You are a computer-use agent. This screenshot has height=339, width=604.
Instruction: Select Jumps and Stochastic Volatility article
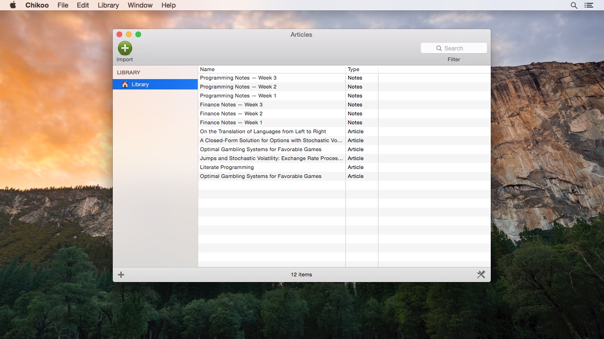coord(271,158)
